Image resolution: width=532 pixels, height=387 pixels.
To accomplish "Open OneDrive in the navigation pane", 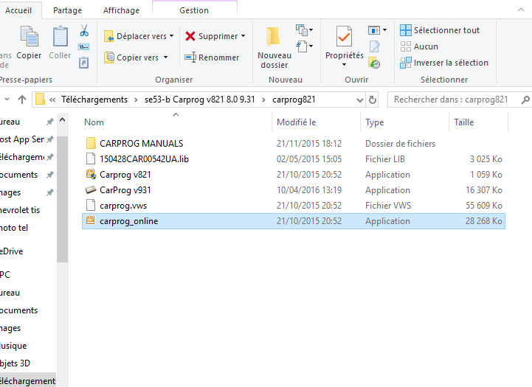I will (x=12, y=251).
